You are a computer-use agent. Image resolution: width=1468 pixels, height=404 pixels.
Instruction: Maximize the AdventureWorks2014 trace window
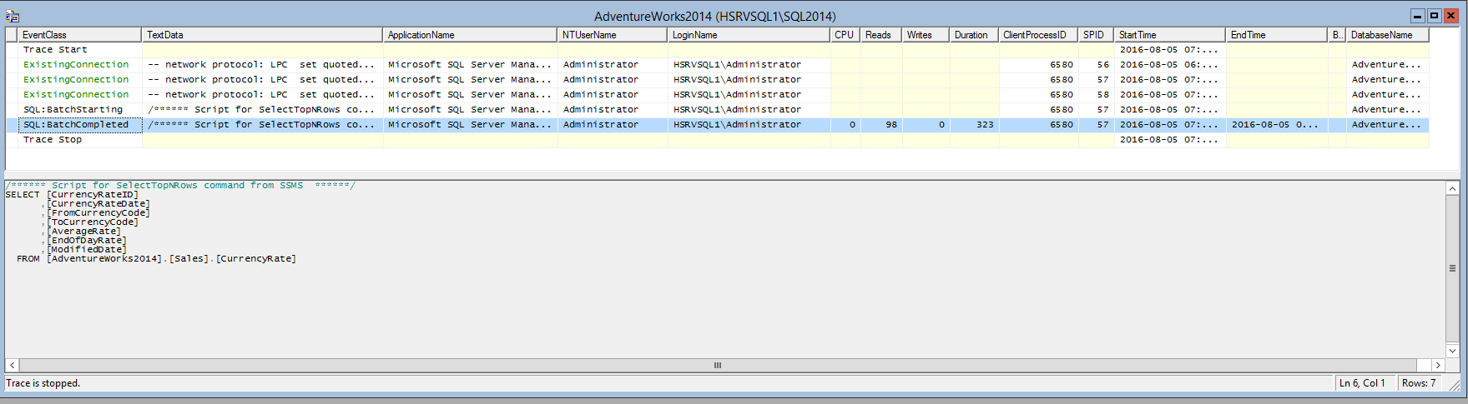point(1434,16)
